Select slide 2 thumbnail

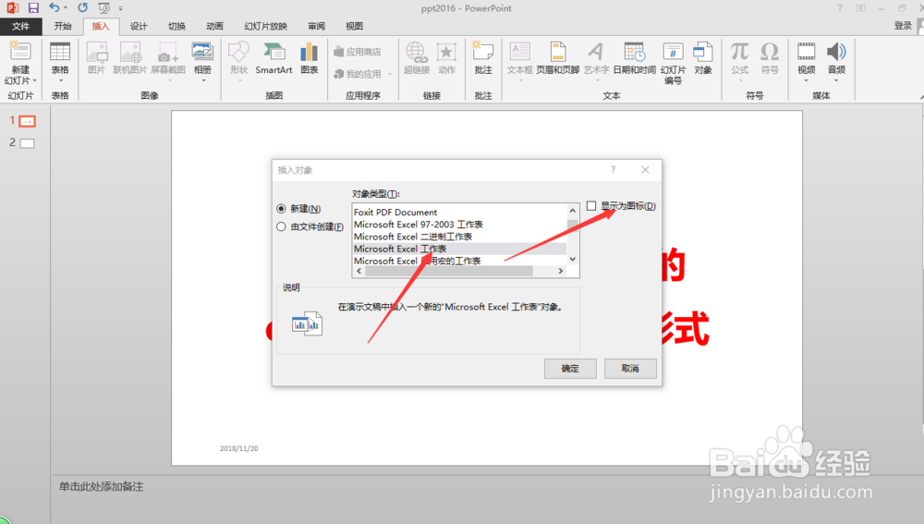click(27, 143)
